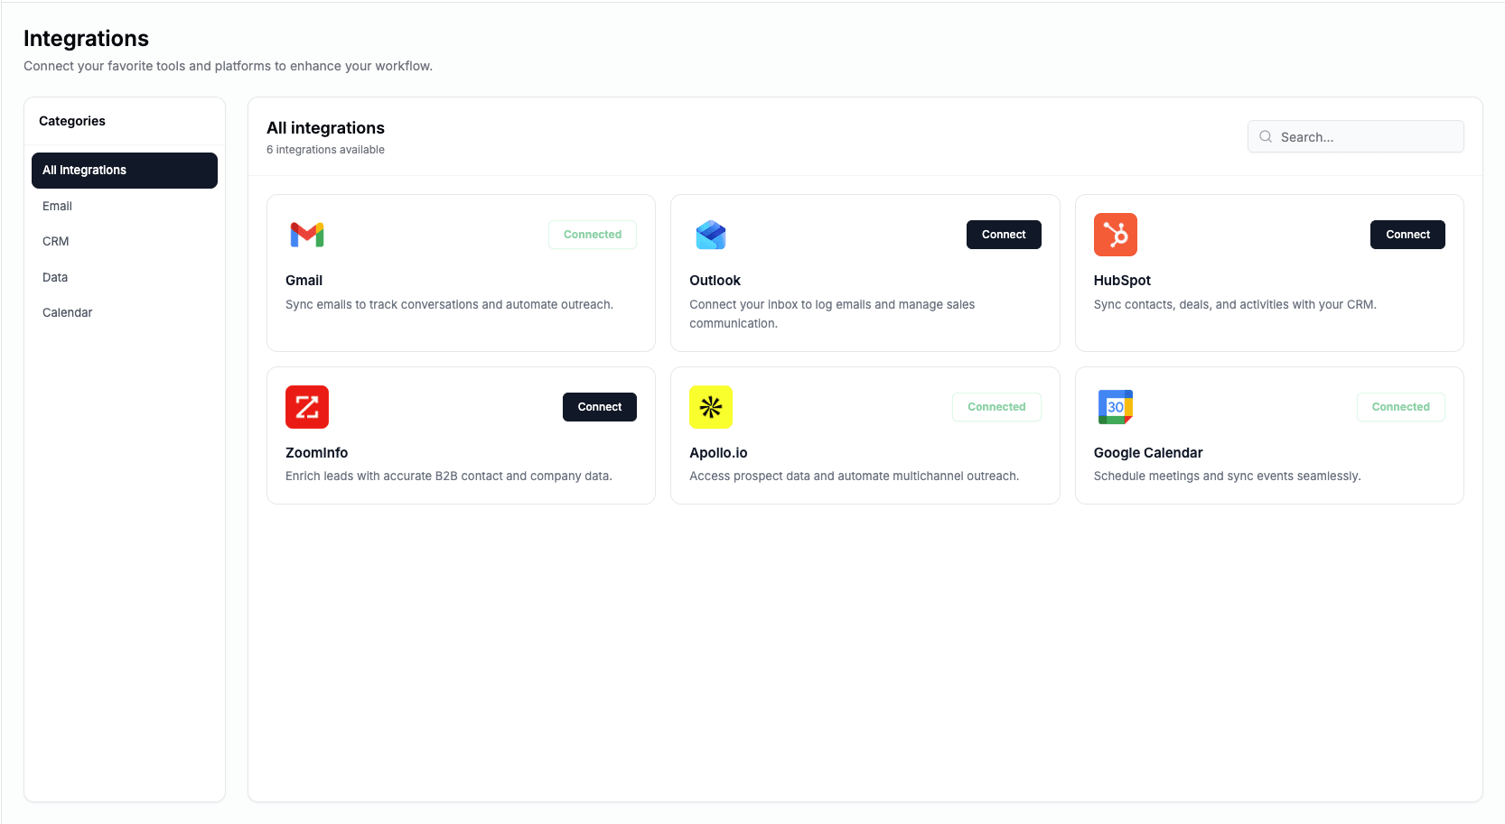Connect the HubSpot integration
The image size is (1505, 824).
pyautogui.click(x=1407, y=235)
